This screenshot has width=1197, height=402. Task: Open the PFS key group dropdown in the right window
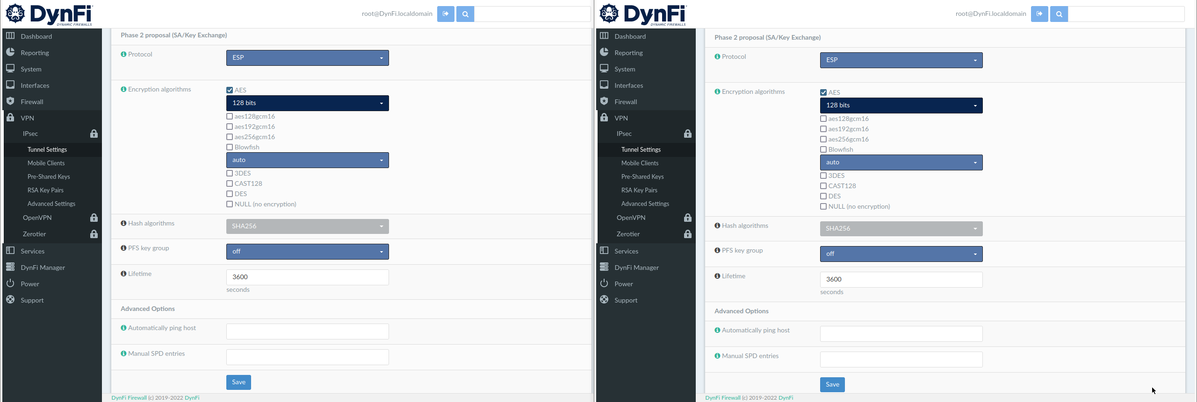click(901, 254)
